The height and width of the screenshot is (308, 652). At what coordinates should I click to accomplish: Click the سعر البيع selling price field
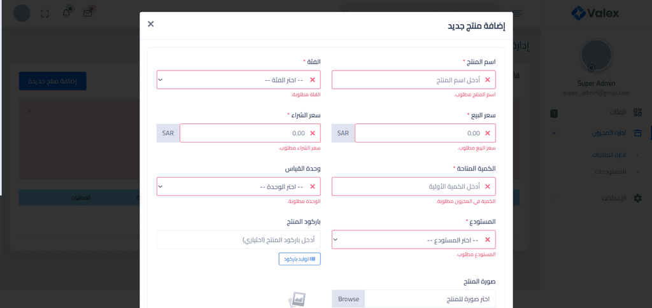pos(420,133)
